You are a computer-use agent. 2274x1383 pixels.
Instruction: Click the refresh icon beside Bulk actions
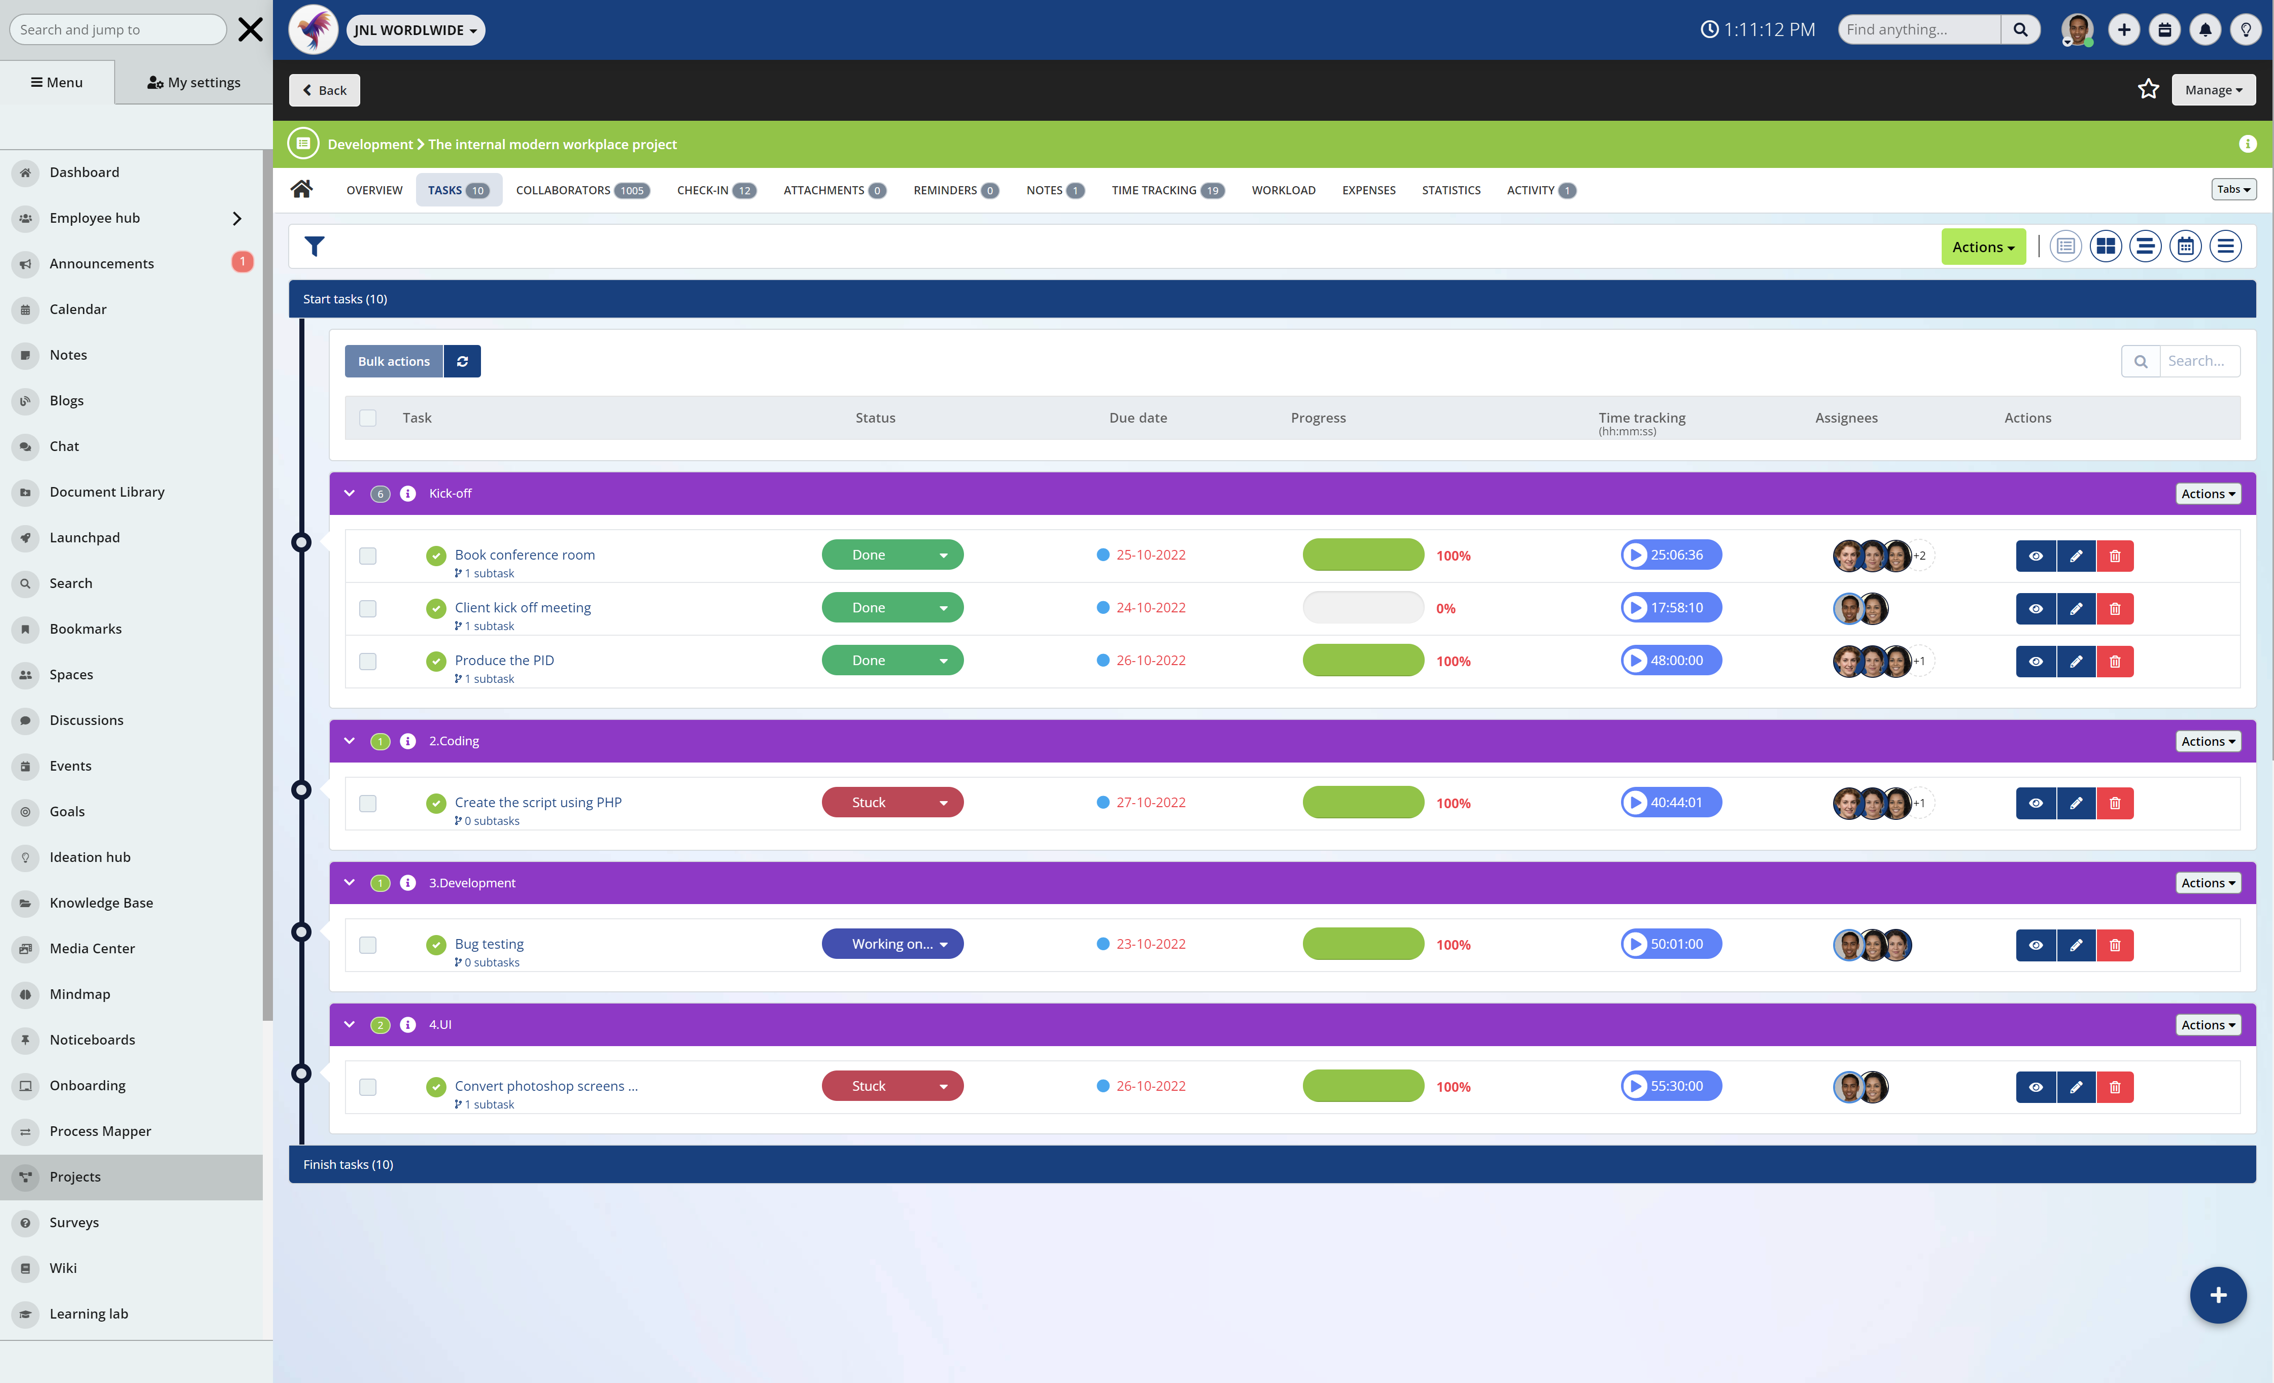462,362
